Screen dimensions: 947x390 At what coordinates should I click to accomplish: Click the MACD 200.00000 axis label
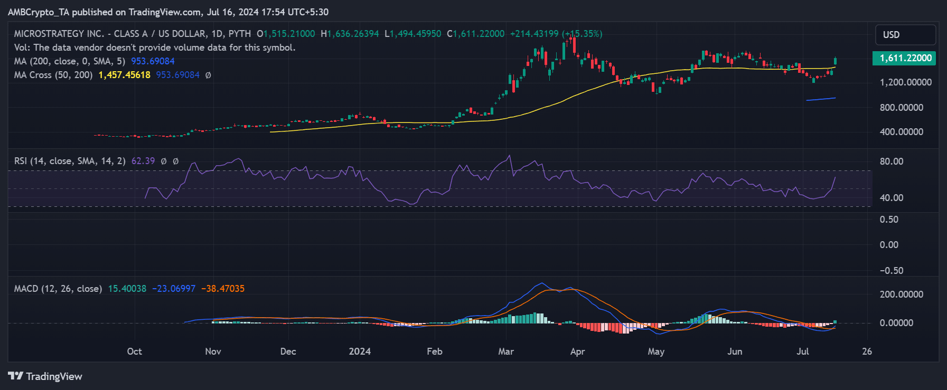click(x=902, y=294)
